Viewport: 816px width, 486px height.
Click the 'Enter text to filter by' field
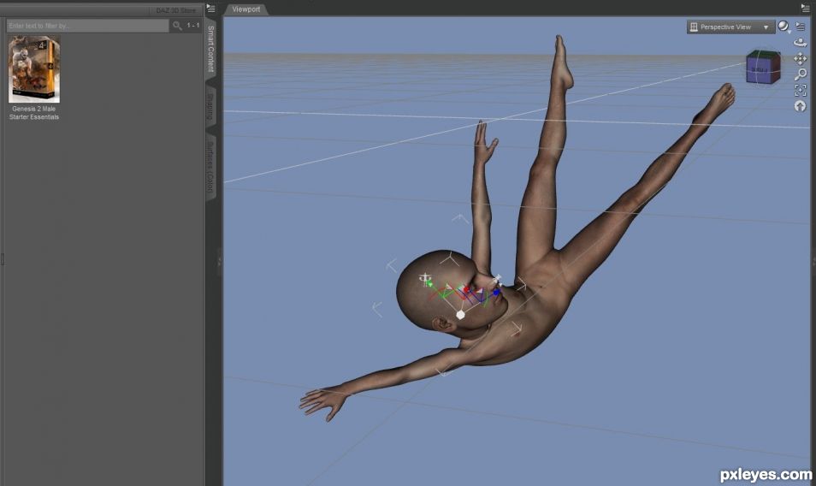87,26
